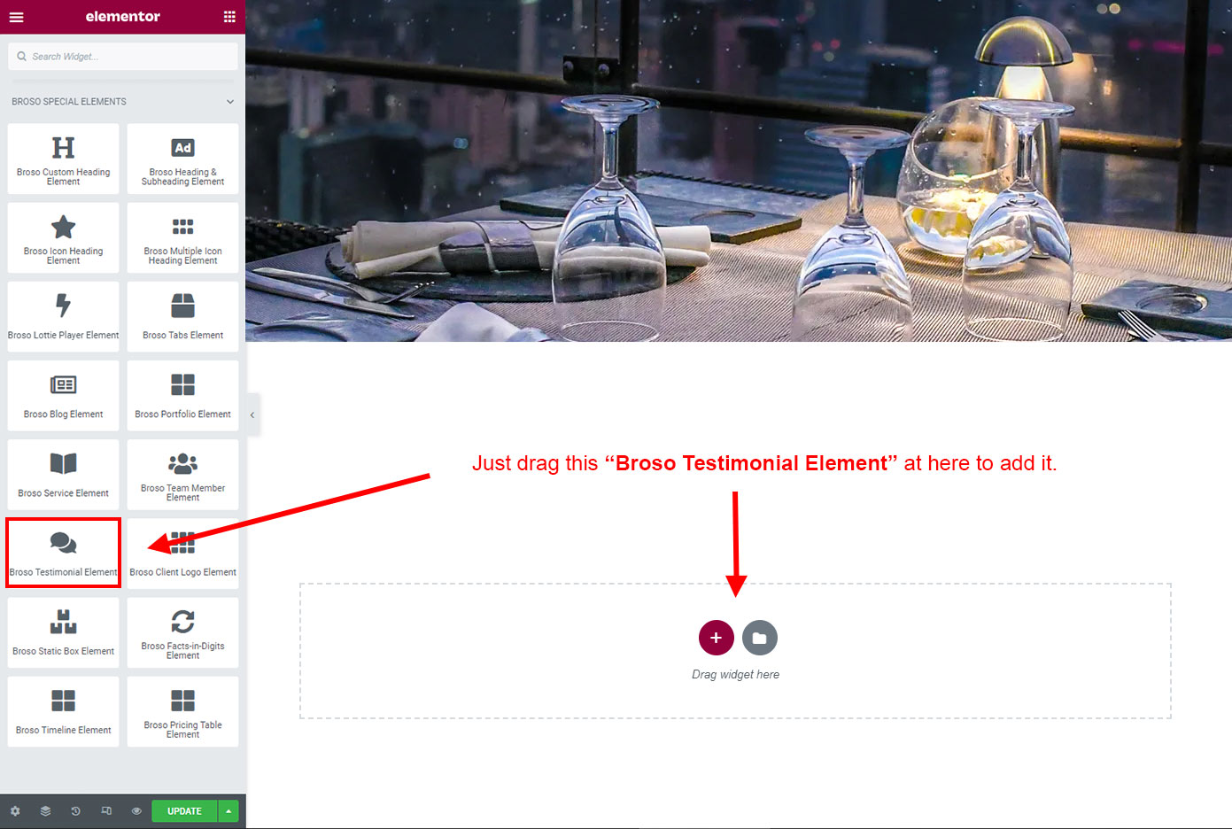Viewport: 1232px width, 829px height.
Task: Select Broso Pricing Table Element widget
Action: [x=182, y=711]
